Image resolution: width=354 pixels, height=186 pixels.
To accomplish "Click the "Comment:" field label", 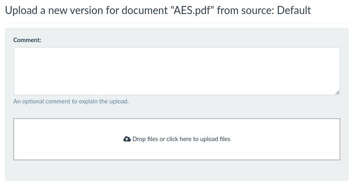I will pos(27,40).
